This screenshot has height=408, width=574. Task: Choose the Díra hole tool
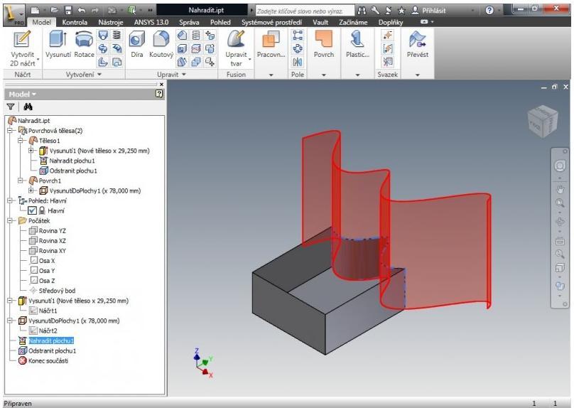click(136, 45)
